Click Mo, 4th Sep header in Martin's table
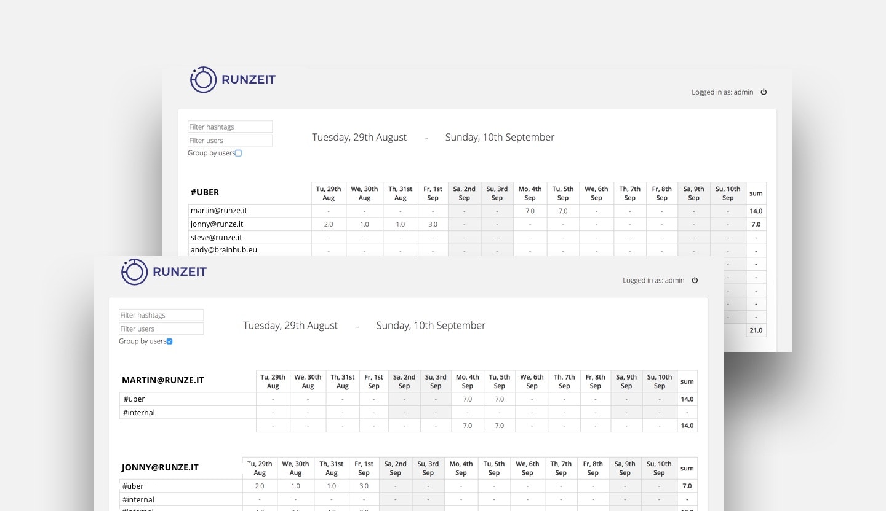Screen dimensions: 886x511 (x=468, y=381)
